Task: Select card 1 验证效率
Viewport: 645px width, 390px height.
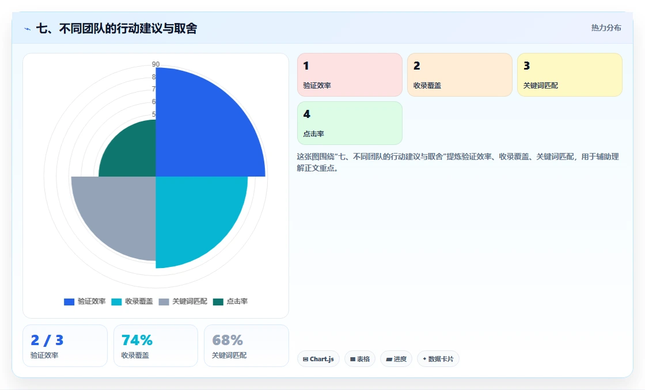Action: [x=350, y=75]
